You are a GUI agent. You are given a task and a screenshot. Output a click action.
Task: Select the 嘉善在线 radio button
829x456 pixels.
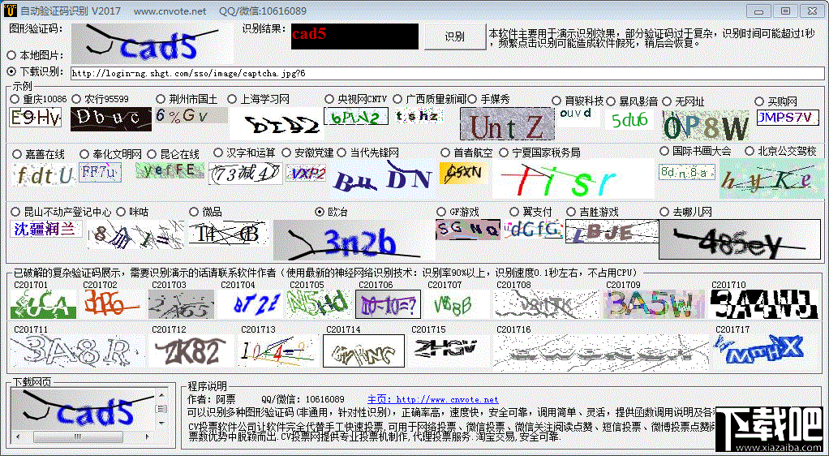[17, 154]
